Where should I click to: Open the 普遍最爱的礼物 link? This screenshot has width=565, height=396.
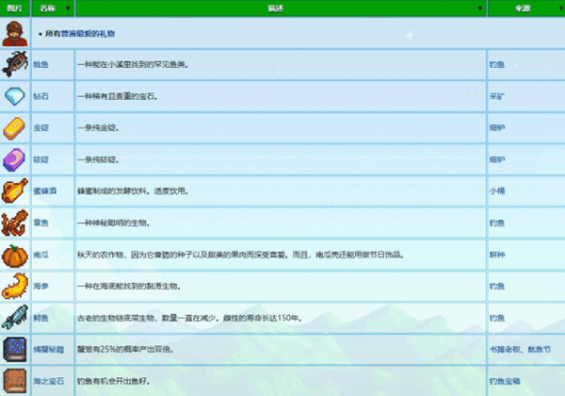click(88, 34)
